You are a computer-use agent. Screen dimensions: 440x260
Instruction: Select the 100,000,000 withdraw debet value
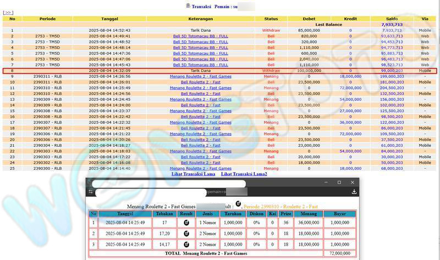point(309,71)
